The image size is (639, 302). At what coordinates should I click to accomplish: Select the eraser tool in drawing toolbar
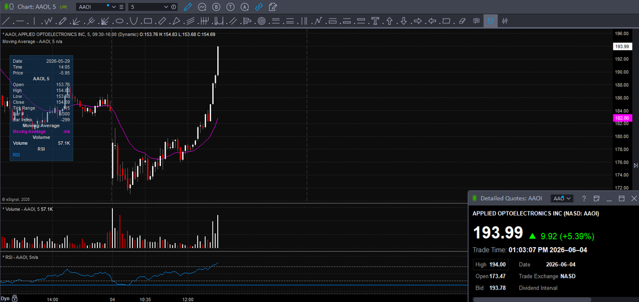click(x=462, y=21)
